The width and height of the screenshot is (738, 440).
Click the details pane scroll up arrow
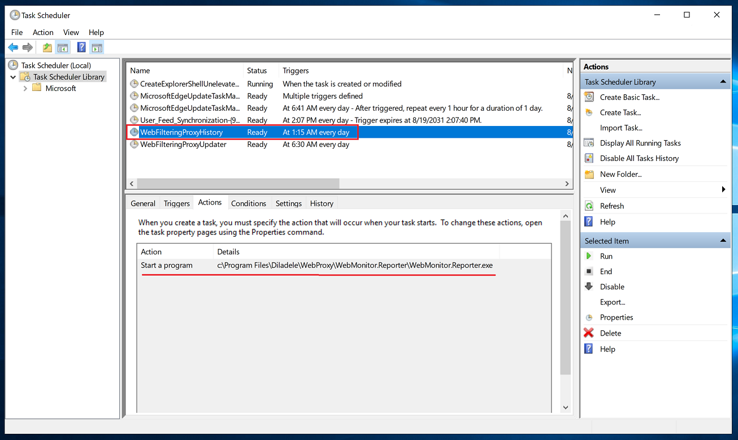point(566,216)
